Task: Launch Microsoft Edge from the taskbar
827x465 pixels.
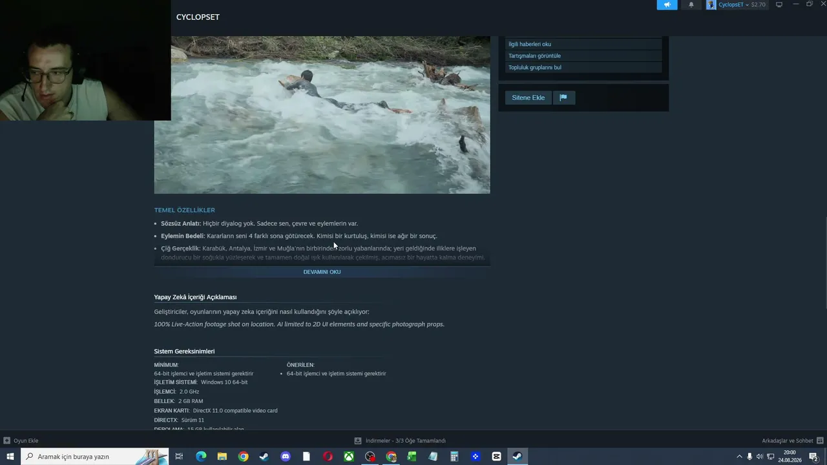Action: [x=201, y=457]
